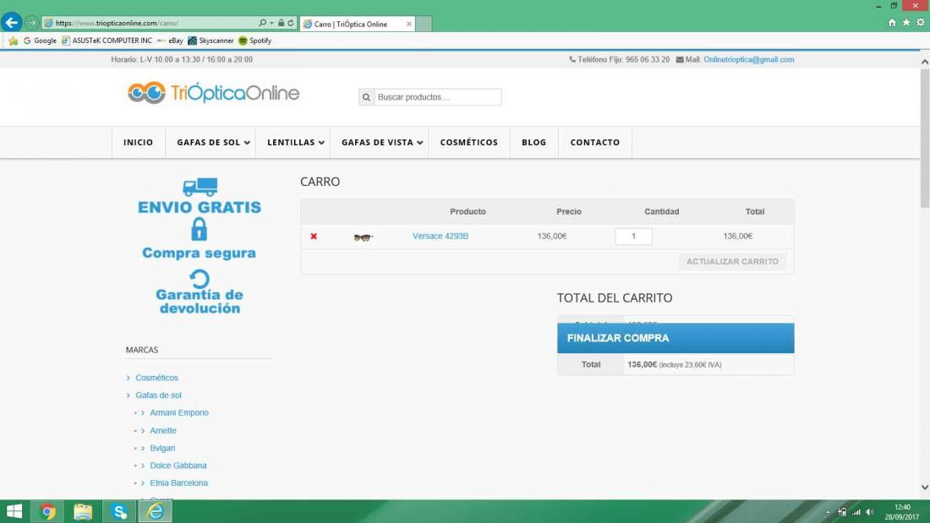Image resolution: width=930 pixels, height=523 pixels.
Task: Remove Versace 4293B with red X
Action: click(x=314, y=236)
